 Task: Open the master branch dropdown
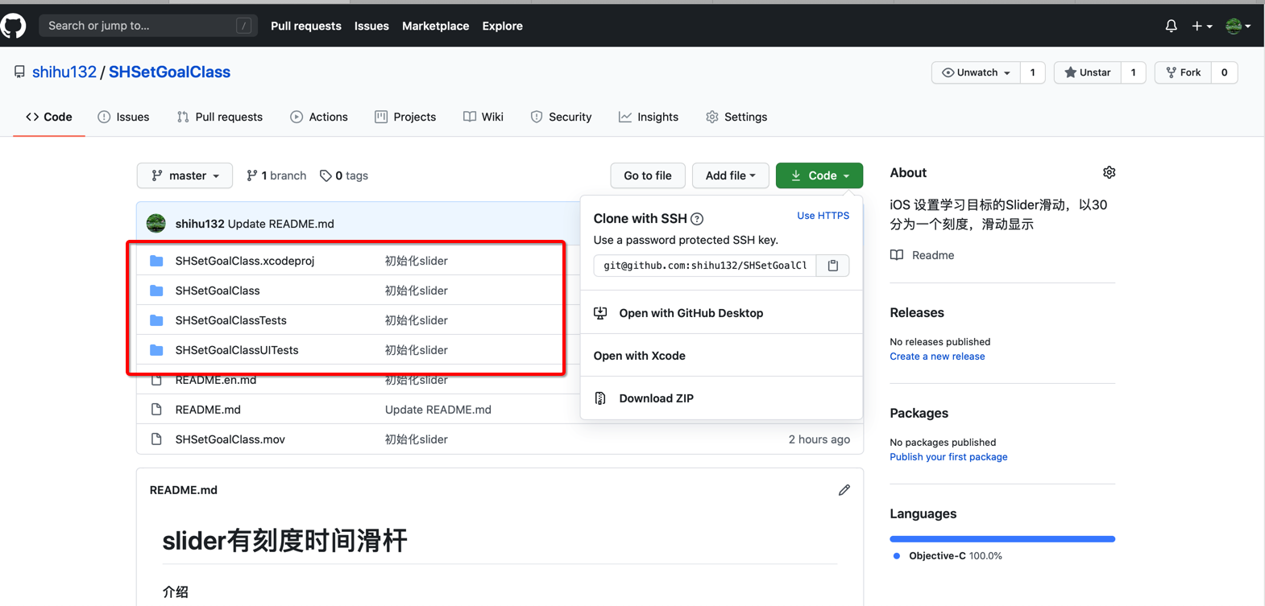[185, 175]
